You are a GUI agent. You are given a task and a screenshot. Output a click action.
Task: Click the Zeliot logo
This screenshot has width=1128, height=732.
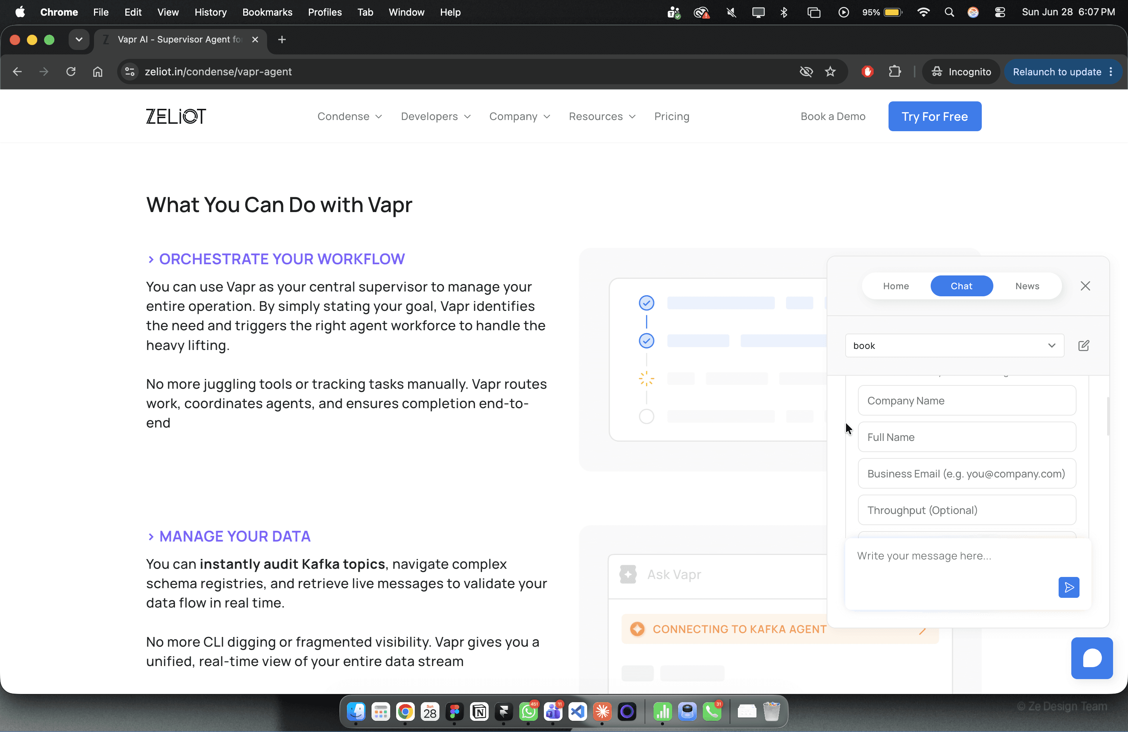(x=176, y=117)
